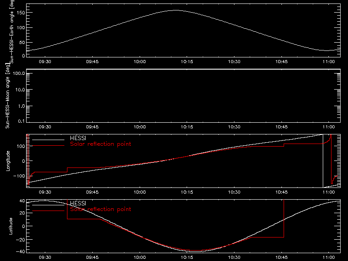
Task: Click 11:00 time label under Earth angle plot
Action: coord(329,61)
